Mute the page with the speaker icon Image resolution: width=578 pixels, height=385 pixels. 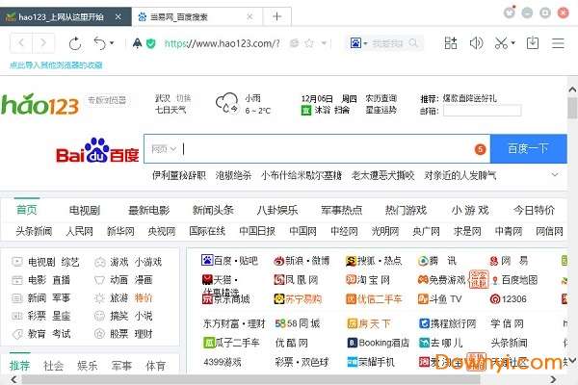[x=476, y=43]
